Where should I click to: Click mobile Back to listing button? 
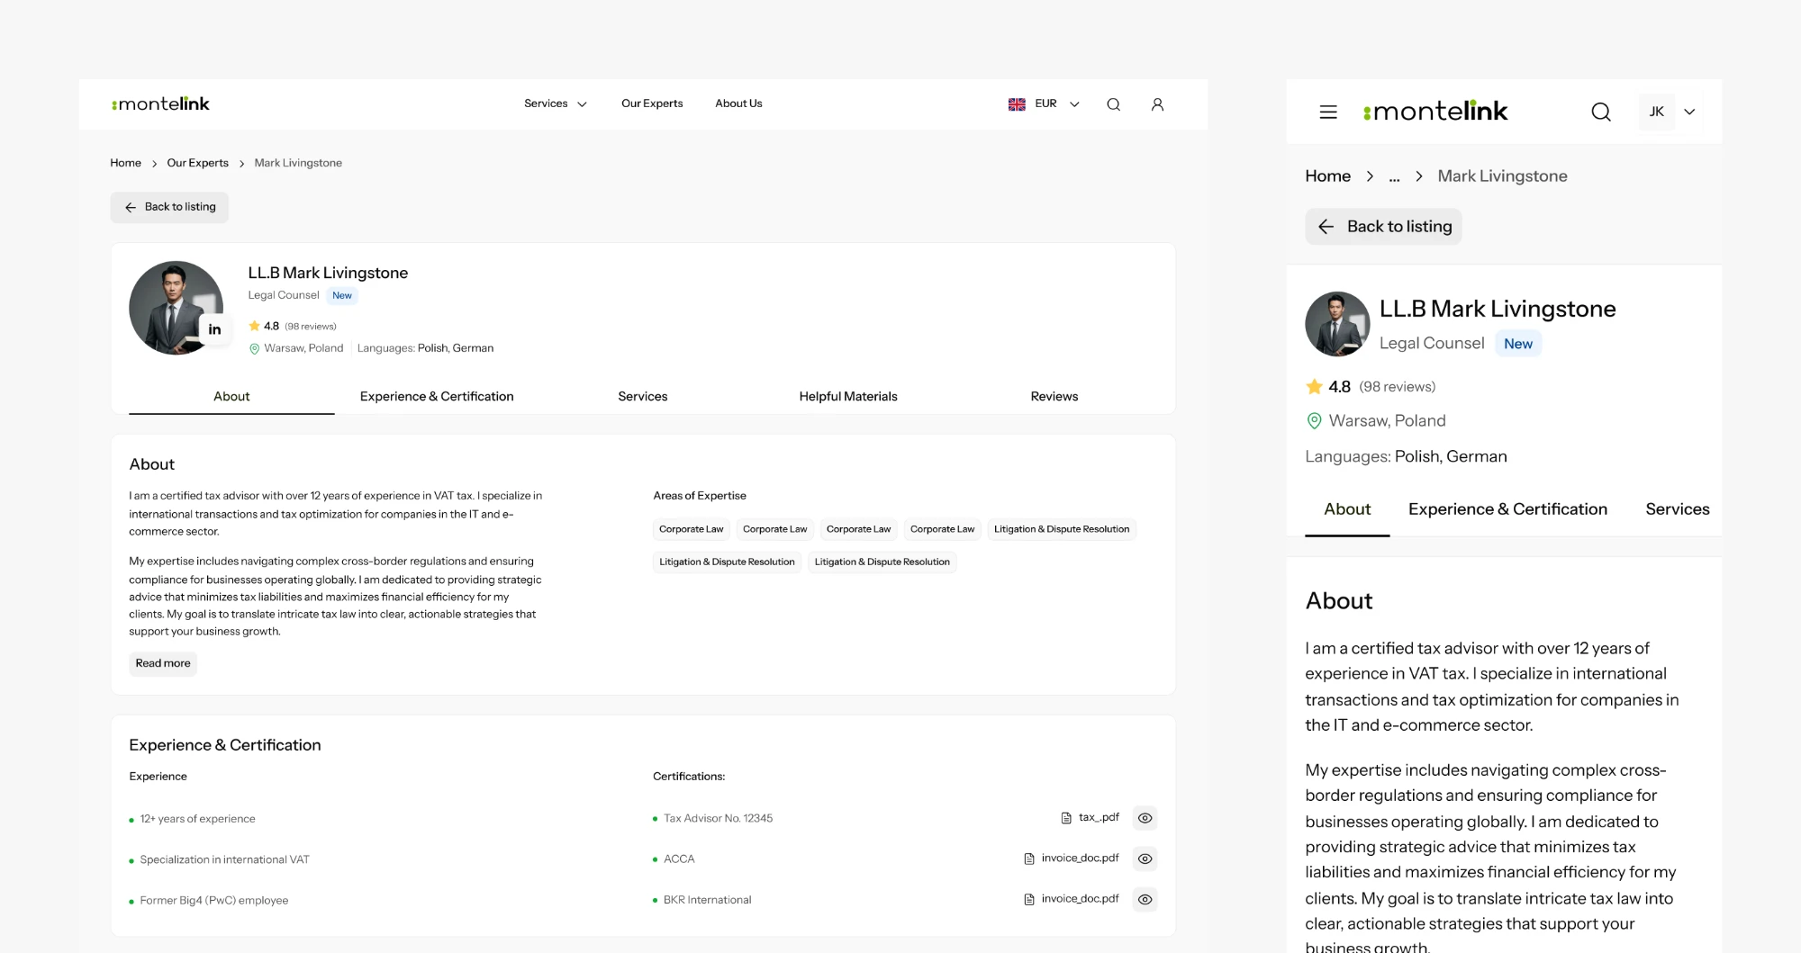pyautogui.click(x=1384, y=226)
